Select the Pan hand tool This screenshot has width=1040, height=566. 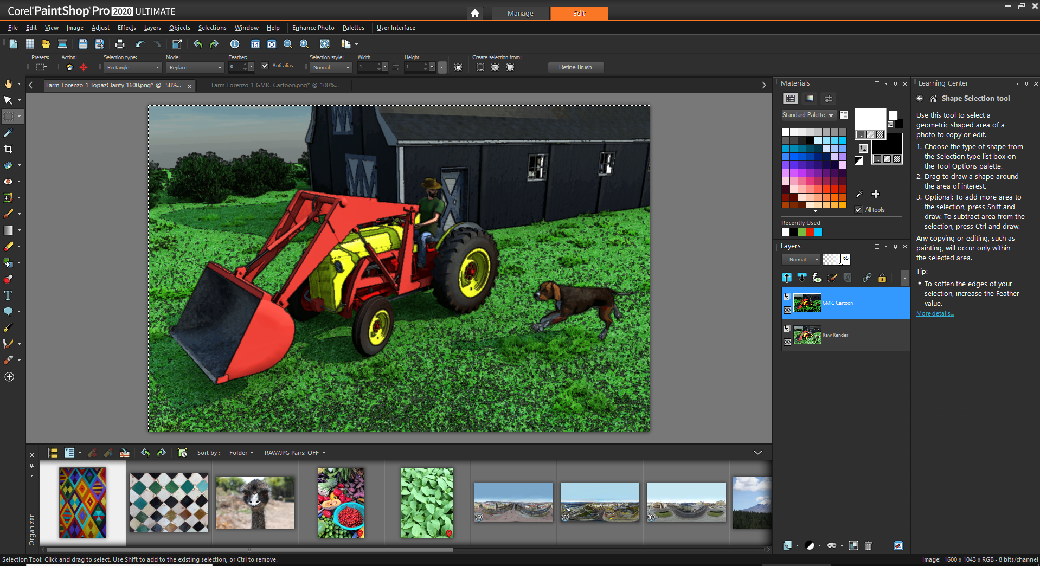8,83
